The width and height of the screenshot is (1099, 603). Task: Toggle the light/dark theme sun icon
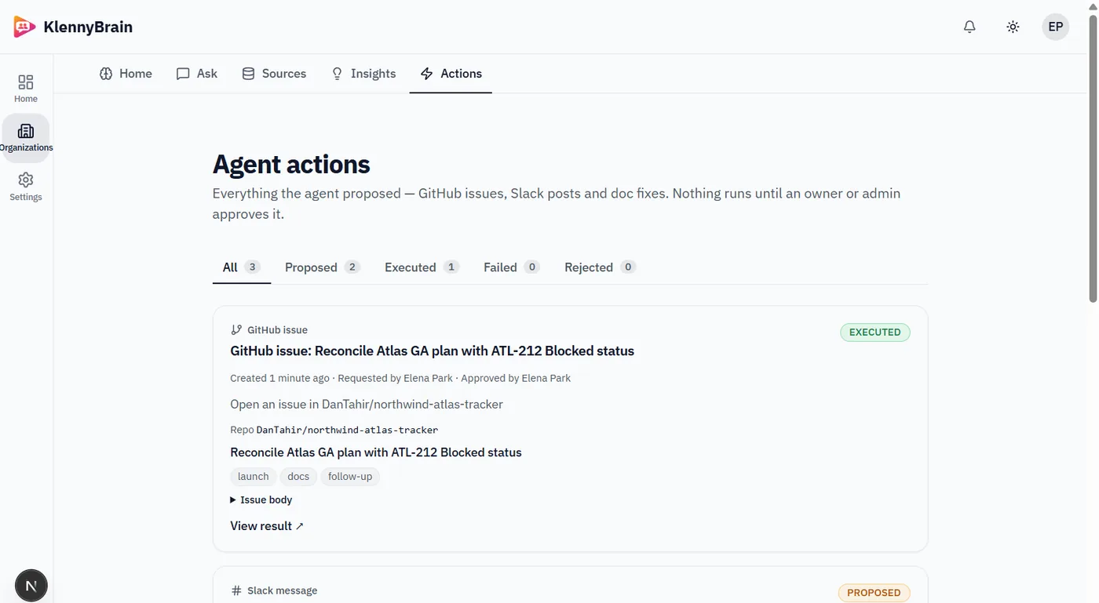[1013, 27]
